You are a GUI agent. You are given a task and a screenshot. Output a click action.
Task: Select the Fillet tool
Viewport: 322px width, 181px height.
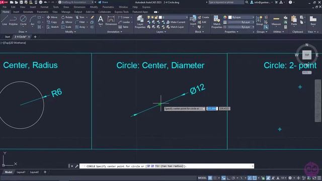pos(80,22)
